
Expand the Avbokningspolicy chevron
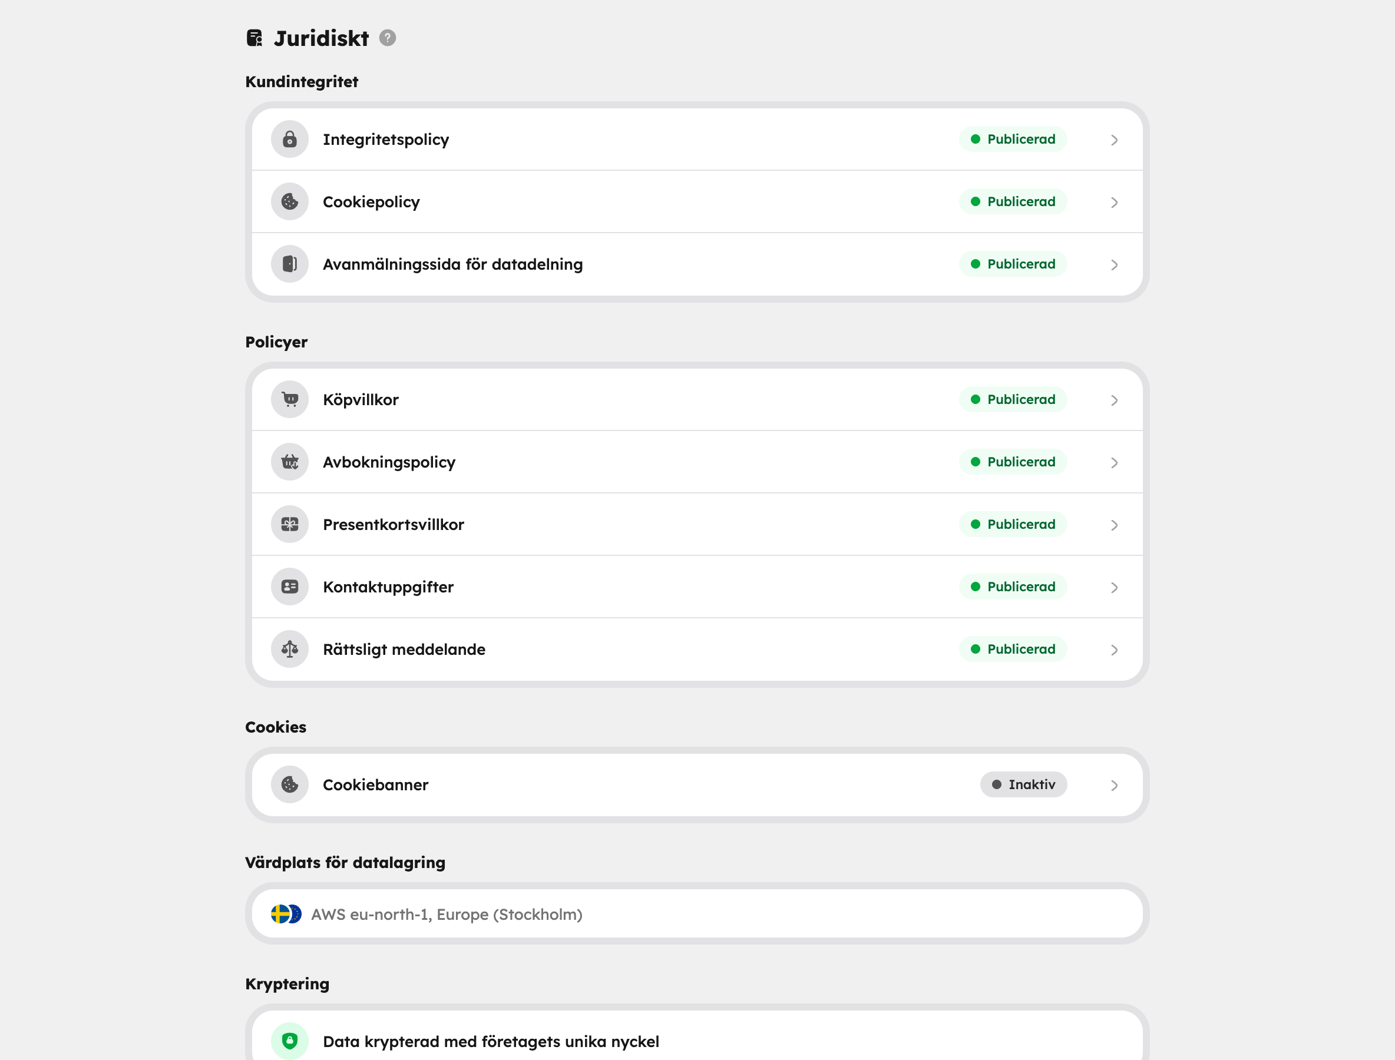point(1114,462)
